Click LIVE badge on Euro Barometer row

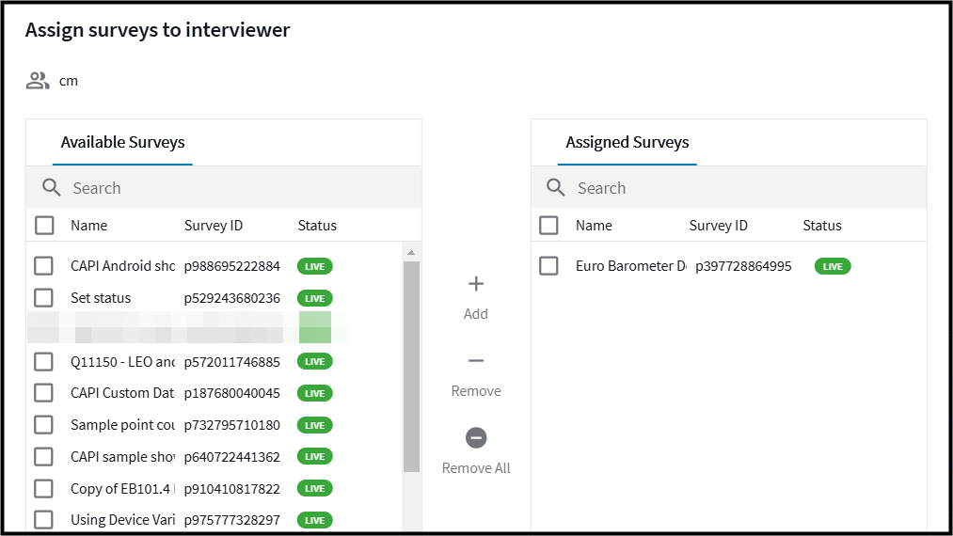click(x=833, y=266)
